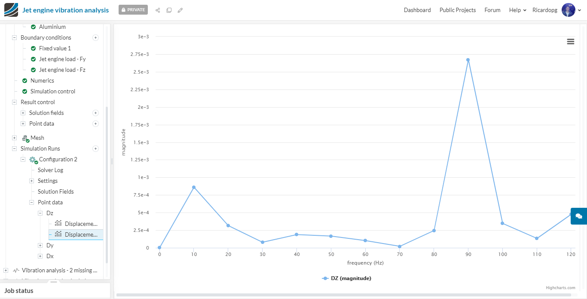Click the green check beside Aluminium
587x299 pixels.
[33, 27]
